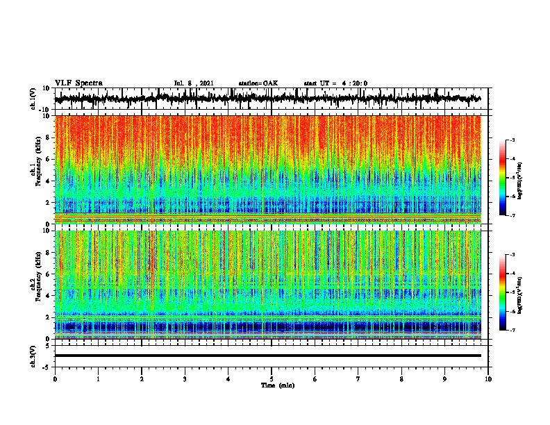
Task: Click time axis tick label '8'
Action: [401, 379]
